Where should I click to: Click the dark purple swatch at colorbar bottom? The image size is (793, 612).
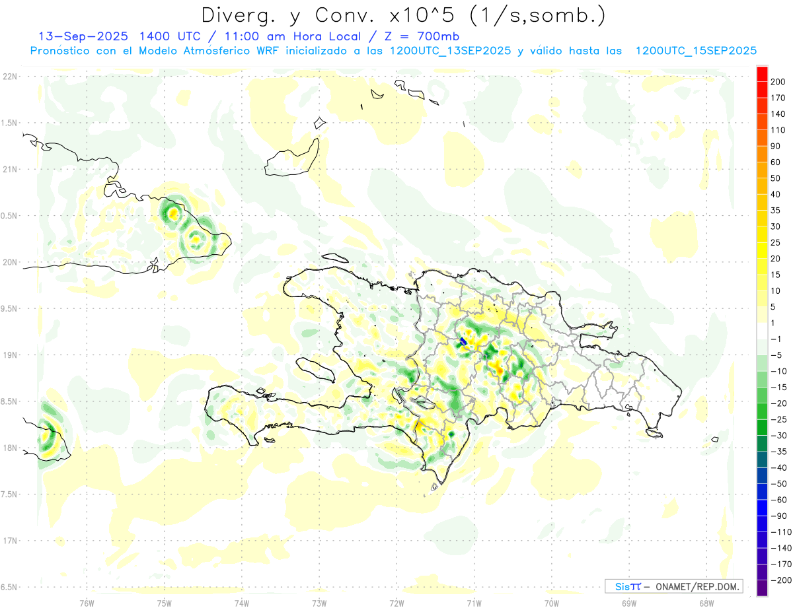[x=762, y=588]
